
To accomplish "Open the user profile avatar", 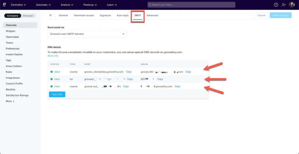I will pos(292,5).
